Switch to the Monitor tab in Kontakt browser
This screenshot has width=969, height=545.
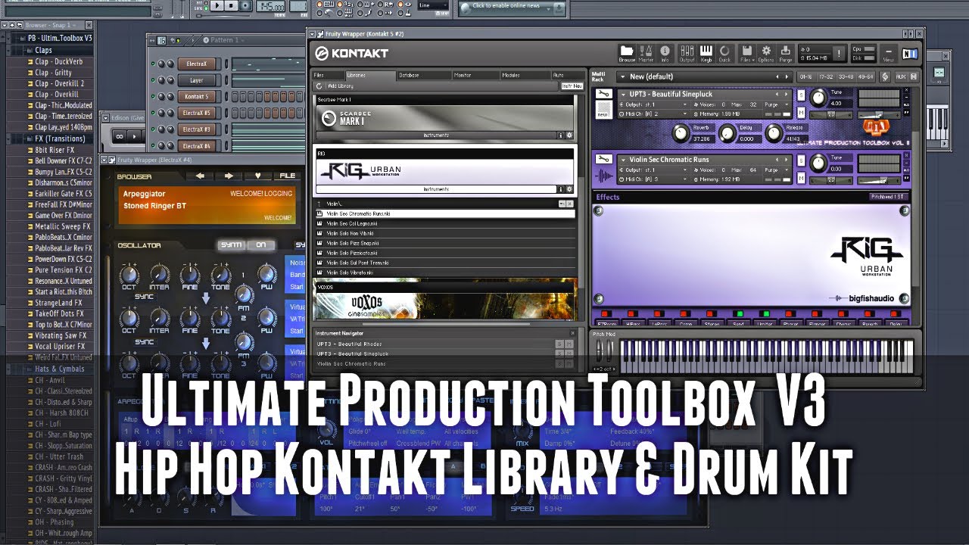(475, 76)
